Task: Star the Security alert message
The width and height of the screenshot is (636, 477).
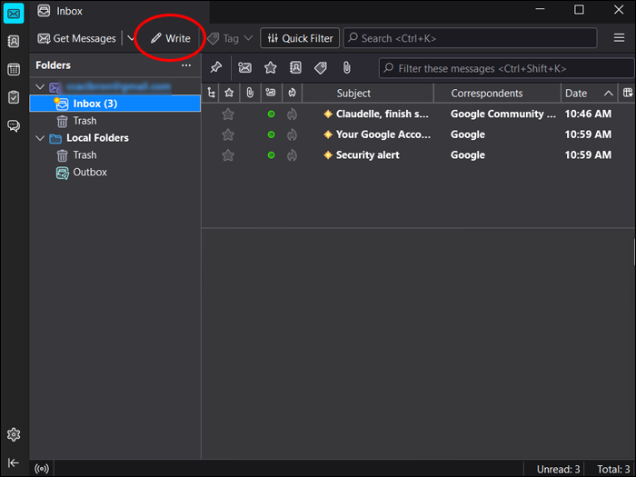Action: tap(228, 155)
